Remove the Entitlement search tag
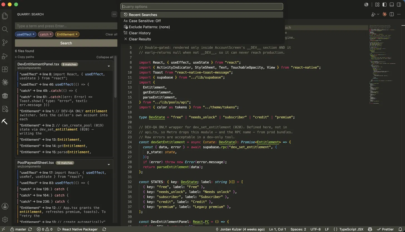 pyautogui.click(x=76, y=34)
